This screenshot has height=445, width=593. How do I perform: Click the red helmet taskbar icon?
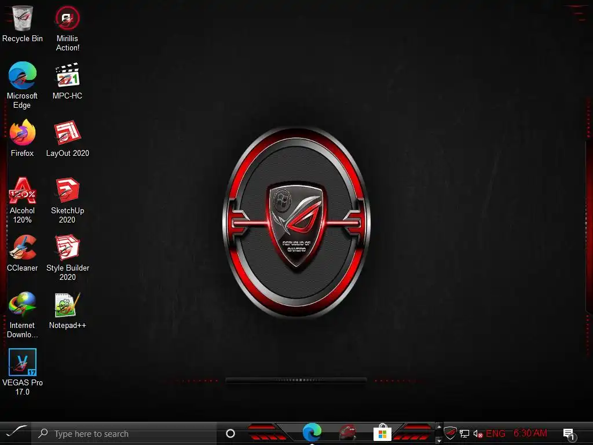(x=347, y=432)
